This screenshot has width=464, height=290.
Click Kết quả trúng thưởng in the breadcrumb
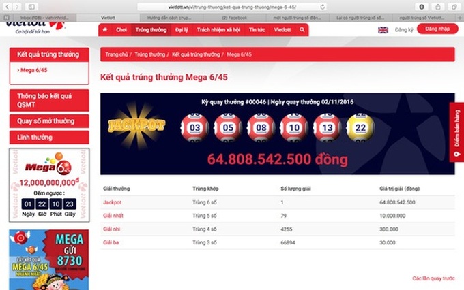click(x=196, y=54)
